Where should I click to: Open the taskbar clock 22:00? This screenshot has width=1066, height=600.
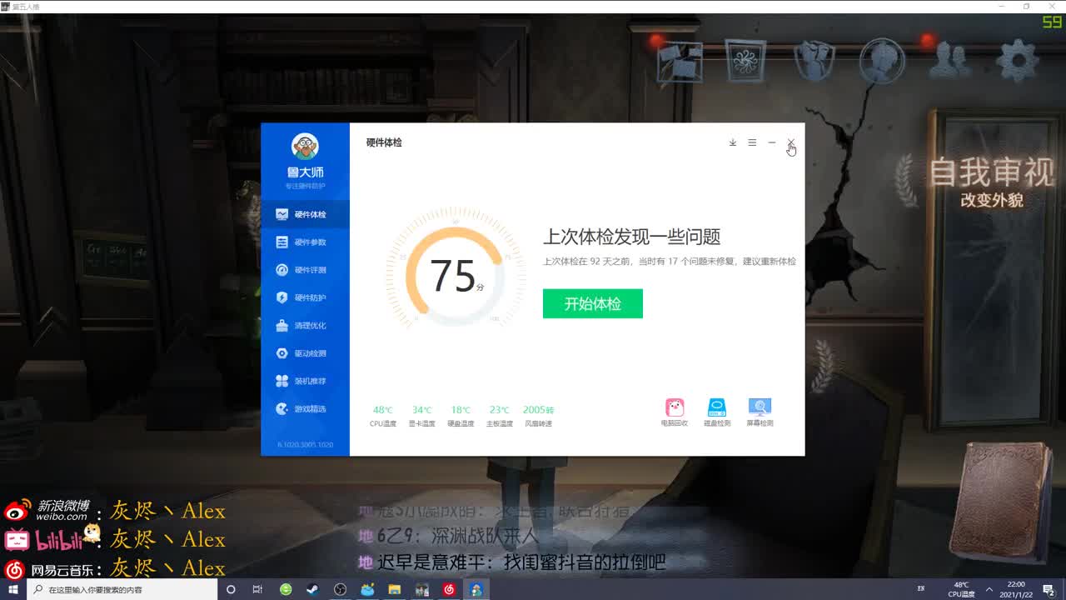[1016, 589]
